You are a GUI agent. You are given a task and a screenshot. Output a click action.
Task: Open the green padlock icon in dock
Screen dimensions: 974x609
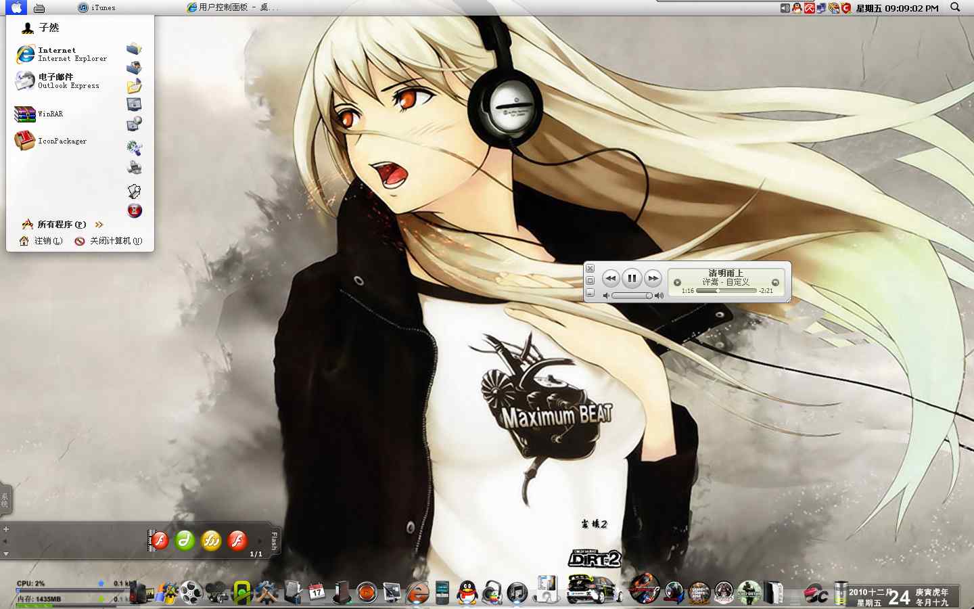(x=241, y=593)
